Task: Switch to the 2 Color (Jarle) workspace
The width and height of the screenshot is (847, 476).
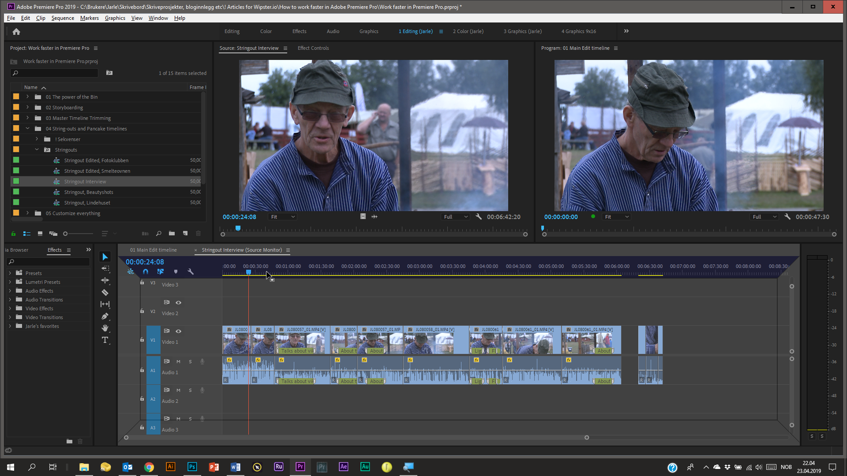Action: tap(468, 31)
